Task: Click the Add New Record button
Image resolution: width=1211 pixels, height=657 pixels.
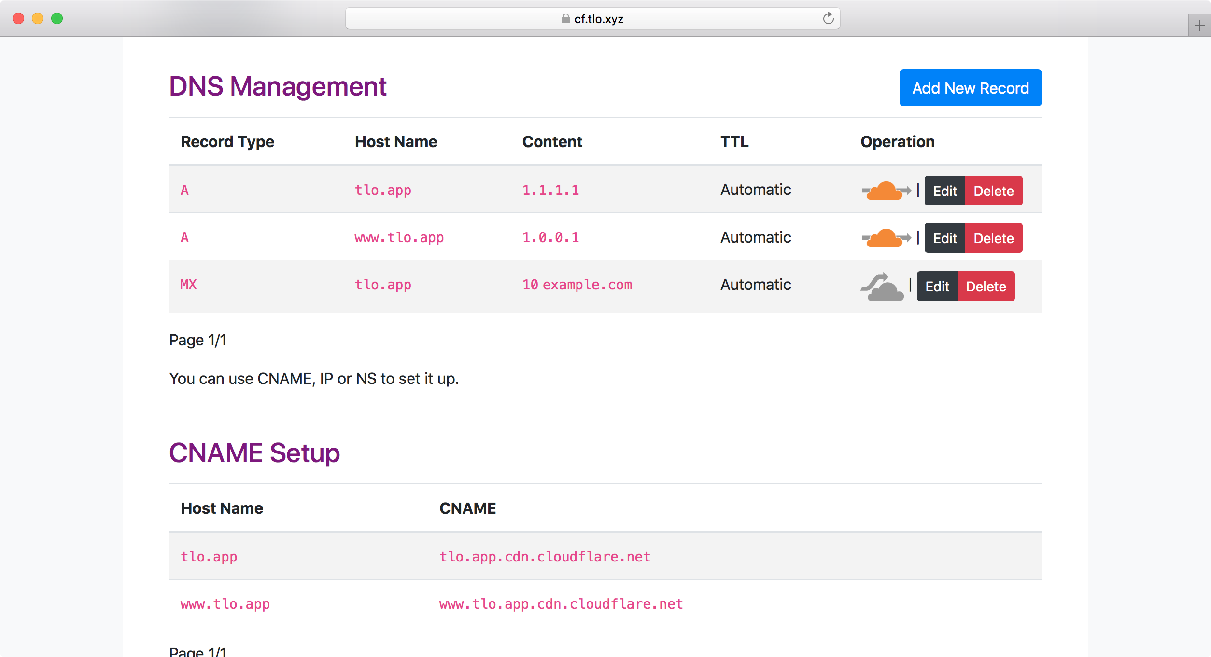Action: point(970,88)
